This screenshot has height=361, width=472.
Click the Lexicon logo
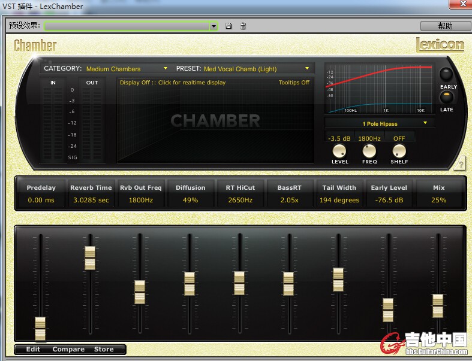click(x=440, y=45)
